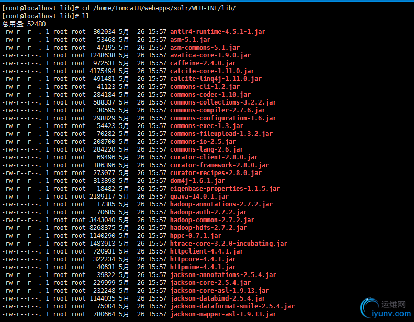Click hadoop-auth-2.7.2.jar entry
The height and width of the screenshot is (322, 414).
coord(208,212)
